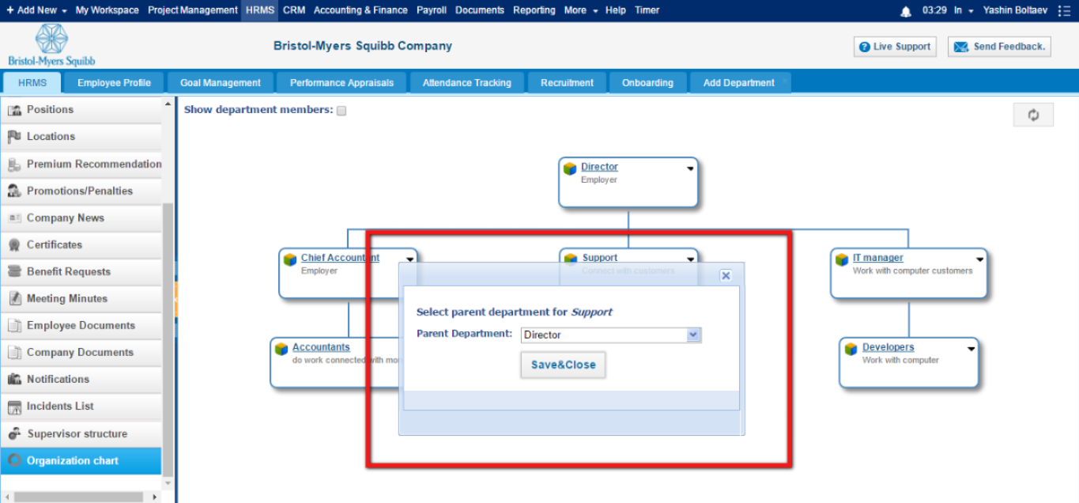Open the Reporting menu

pos(534,10)
